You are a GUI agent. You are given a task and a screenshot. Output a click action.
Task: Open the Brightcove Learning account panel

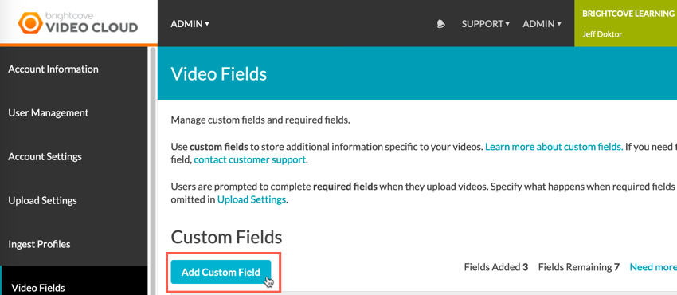pyautogui.click(x=625, y=23)
